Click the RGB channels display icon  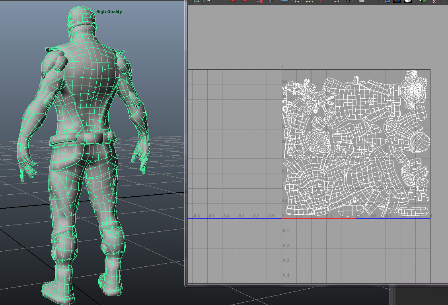pos(397,1)
